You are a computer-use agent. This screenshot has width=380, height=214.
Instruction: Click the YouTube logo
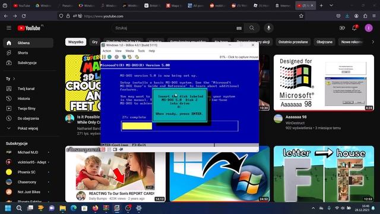point(29,28)
